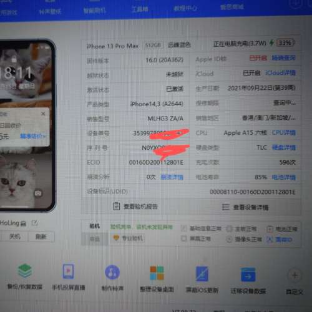
Task: Click the CPU value Apple A15 六核
Action: click(245, 132)
